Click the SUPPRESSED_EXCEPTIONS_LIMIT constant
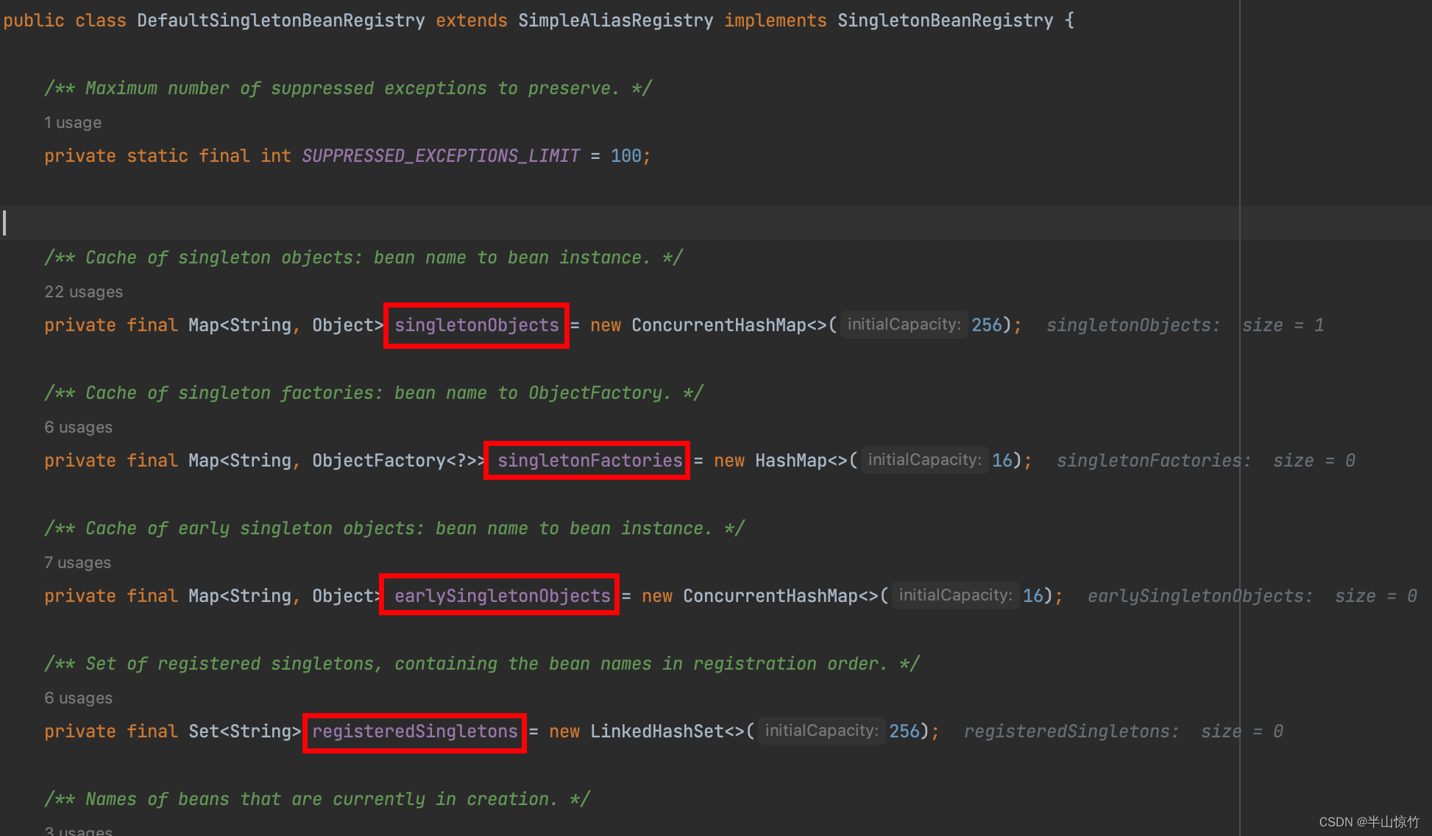The height and width of the screenshot is (836, 1432). [x=441, y=156]
